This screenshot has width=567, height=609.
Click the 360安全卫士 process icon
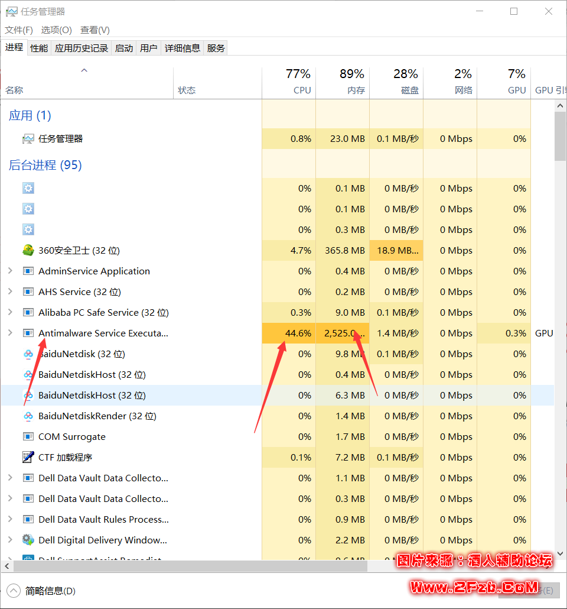pyautogui.click(x=28, y=250)
